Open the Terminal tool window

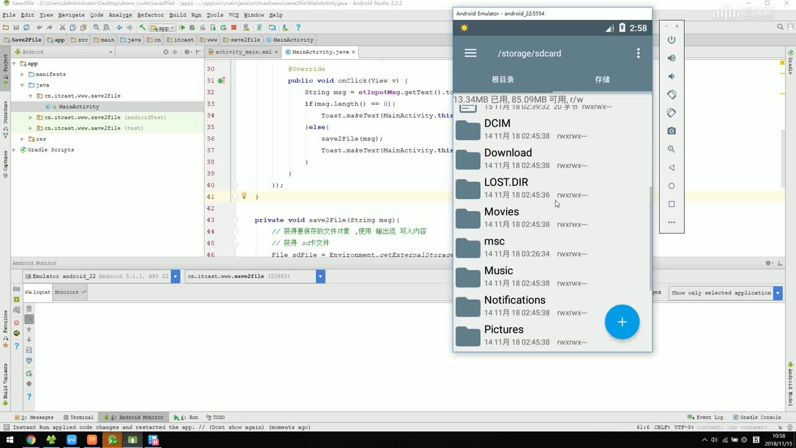(x=78, y=418)
